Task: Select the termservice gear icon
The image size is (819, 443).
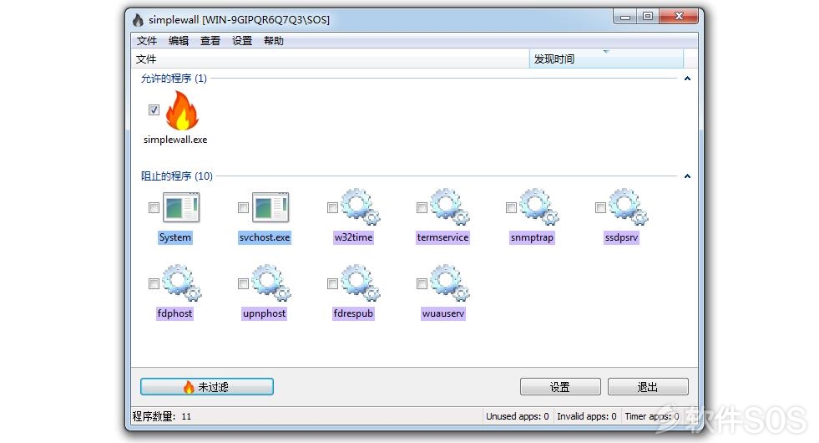Action: (450, 206)
